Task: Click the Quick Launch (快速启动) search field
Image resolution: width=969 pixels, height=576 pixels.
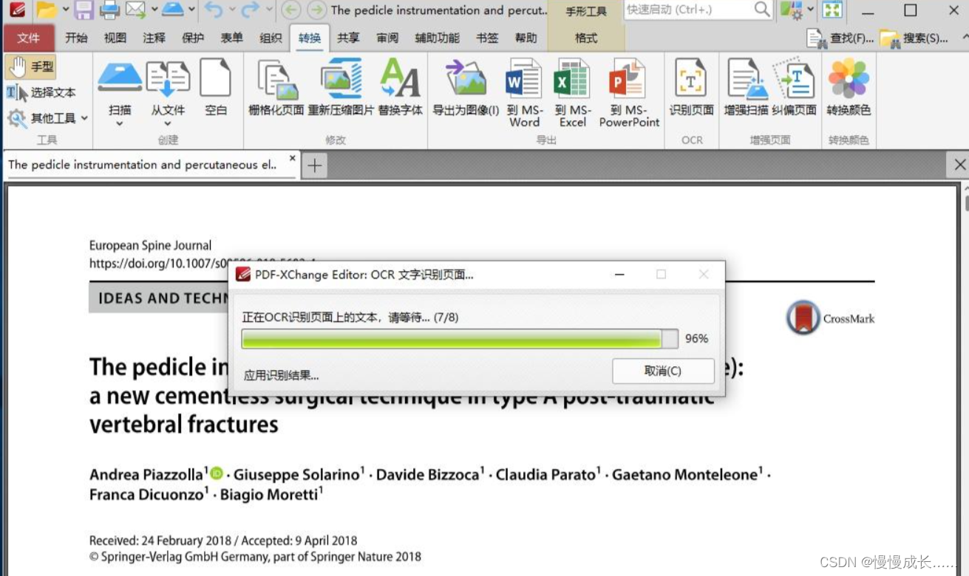Action: (698, 10)
